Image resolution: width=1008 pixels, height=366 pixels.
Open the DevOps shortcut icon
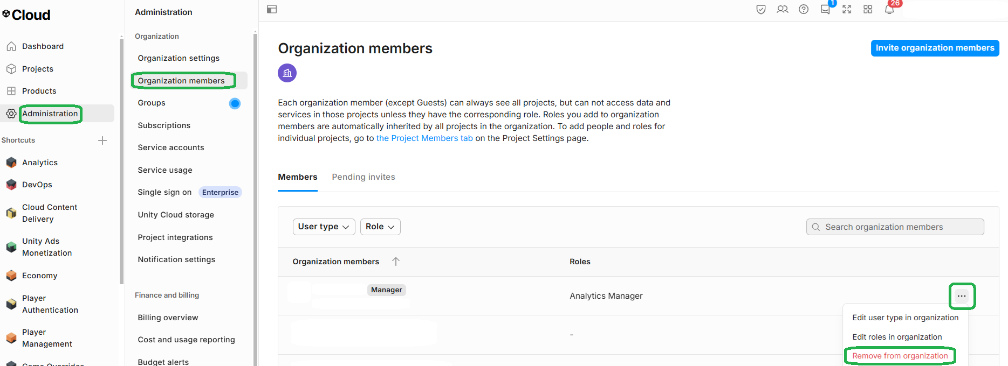pos(11,185)
